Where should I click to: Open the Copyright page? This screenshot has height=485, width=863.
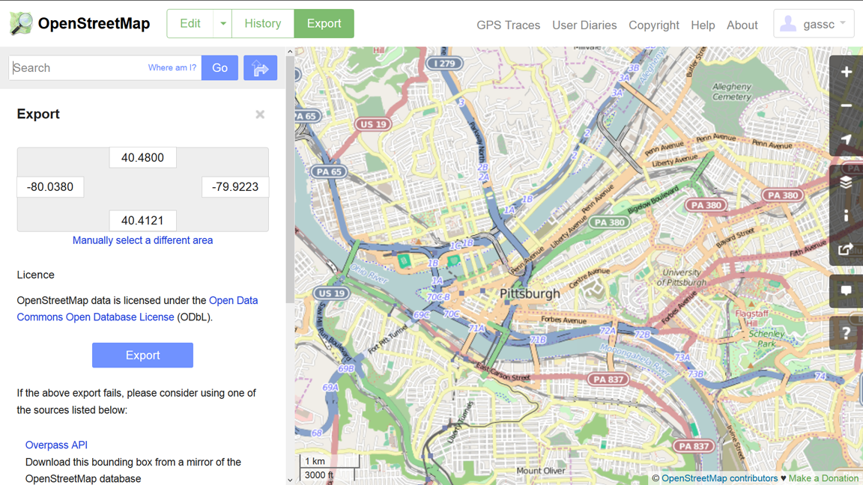click(654, 25)
